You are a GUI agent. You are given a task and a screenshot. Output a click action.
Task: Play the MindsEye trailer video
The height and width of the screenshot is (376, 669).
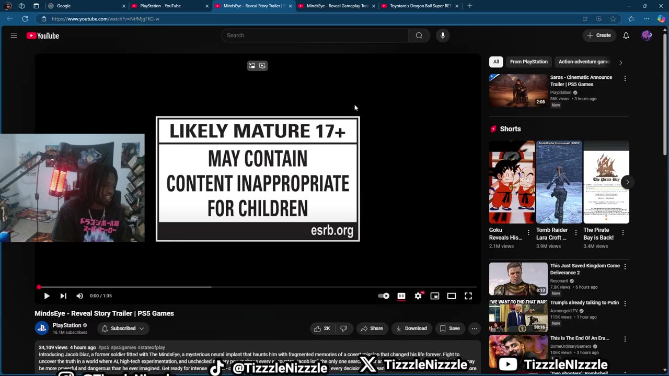click(x=47, y=296)
